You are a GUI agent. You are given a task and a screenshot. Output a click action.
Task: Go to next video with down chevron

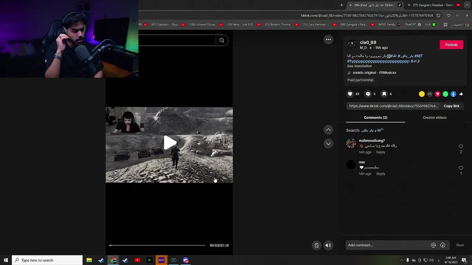[328, 144]
